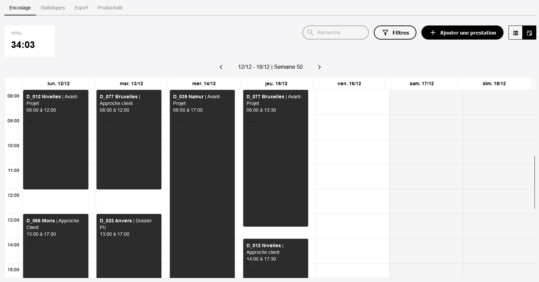This screenshot has height=282, width=539.
Task: Focus the Recherche search field
Action: (336, 33)
